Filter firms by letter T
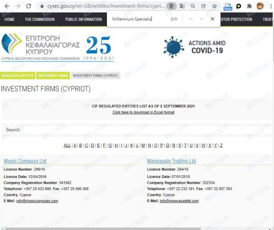 coord(185,145)
